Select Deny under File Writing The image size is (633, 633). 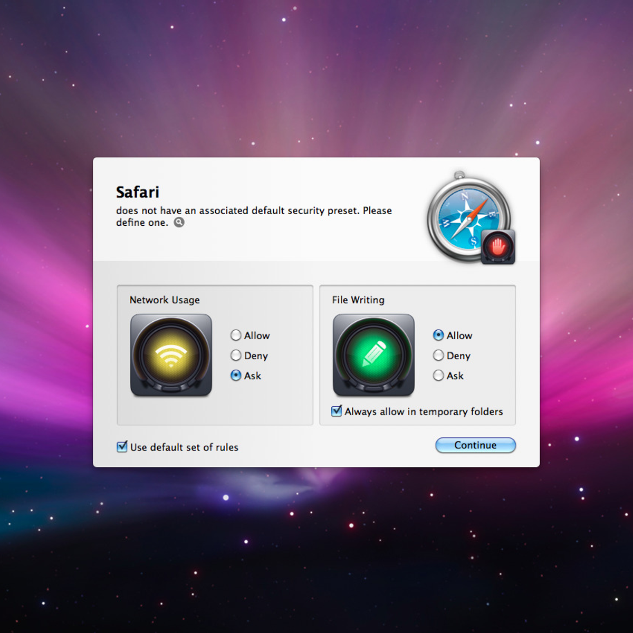pyautogui.click(x=438, y=356)
